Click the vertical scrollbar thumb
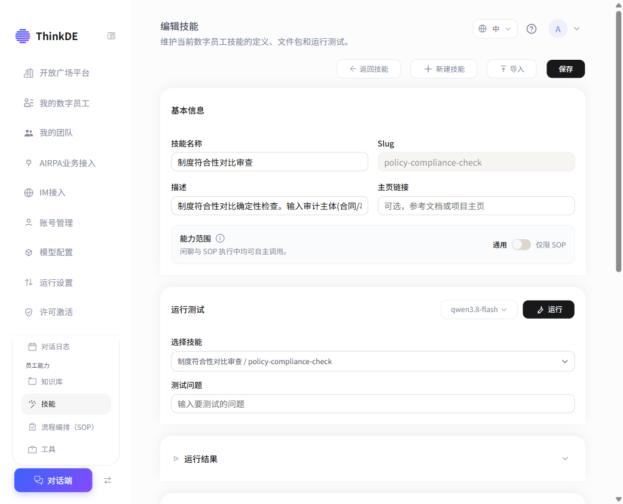This screenshot has width=623, height=504. (x=619, y=141)
